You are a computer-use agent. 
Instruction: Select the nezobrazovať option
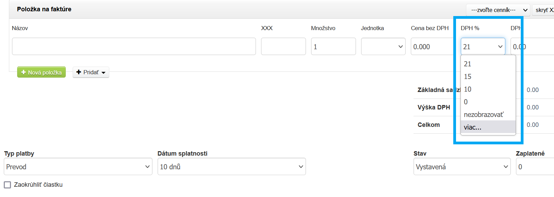[x=483, y=115]
